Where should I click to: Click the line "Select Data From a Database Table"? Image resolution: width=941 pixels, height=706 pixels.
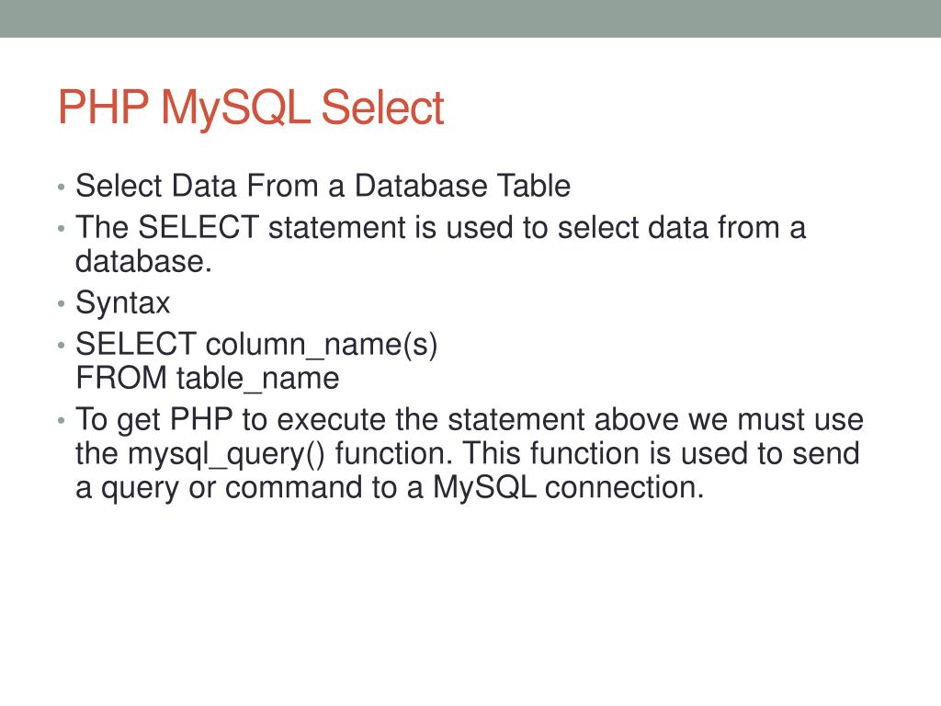pos(323,187)
